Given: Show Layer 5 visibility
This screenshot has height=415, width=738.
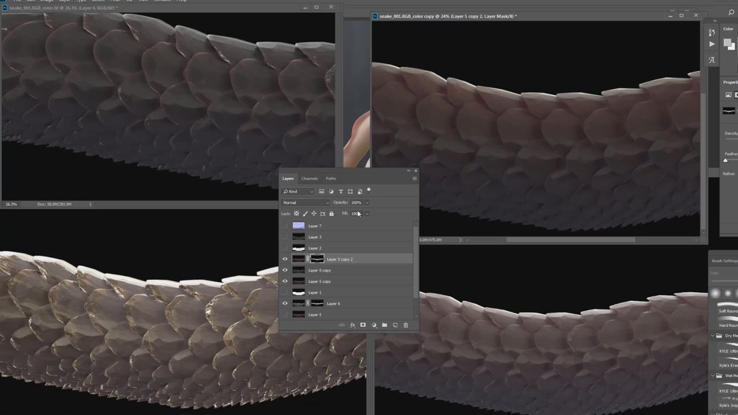Looking at the screenshot, I should coord(285,315).
